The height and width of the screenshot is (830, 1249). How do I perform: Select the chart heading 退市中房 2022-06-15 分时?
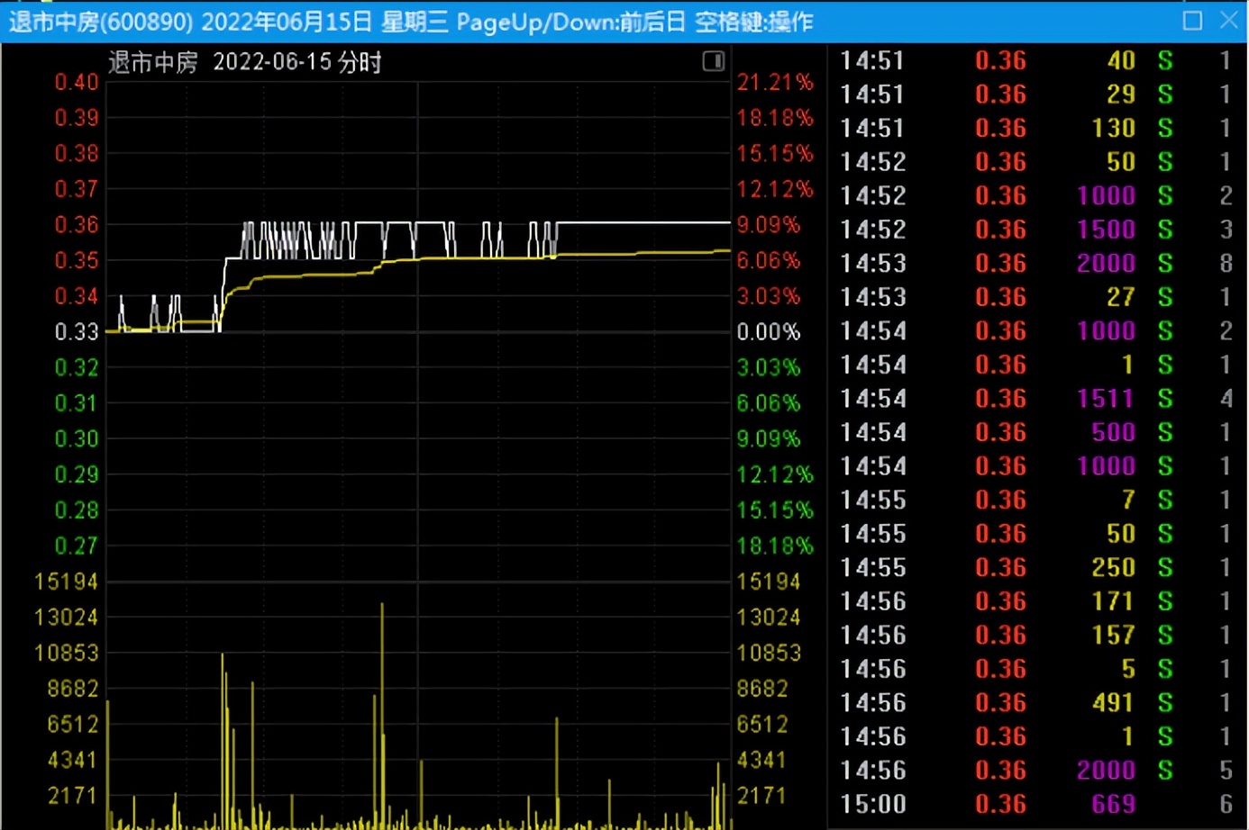[x=245, y=62]
